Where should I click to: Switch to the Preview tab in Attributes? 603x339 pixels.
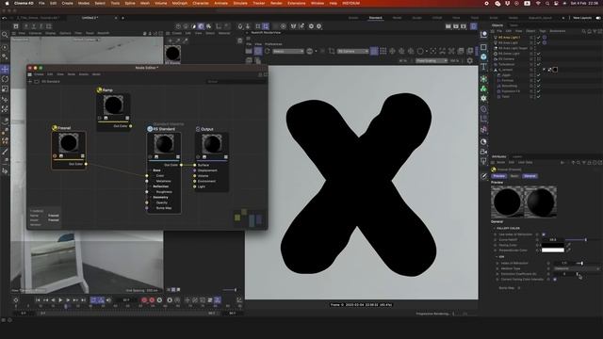pyautogui.click(x=498, y=176)
